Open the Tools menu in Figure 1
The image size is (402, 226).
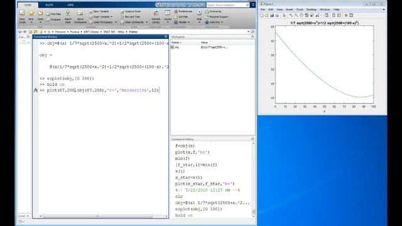click(x=300, y=9)
